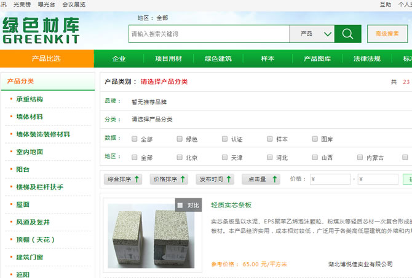
Task: Open the 项目用材 navigation tab
Action: [x=168, y=59]
